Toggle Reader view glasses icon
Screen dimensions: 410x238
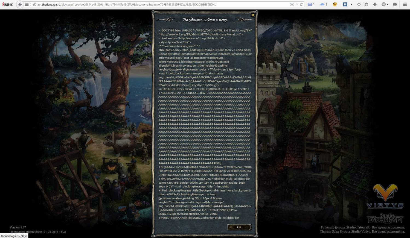[292, 5]
